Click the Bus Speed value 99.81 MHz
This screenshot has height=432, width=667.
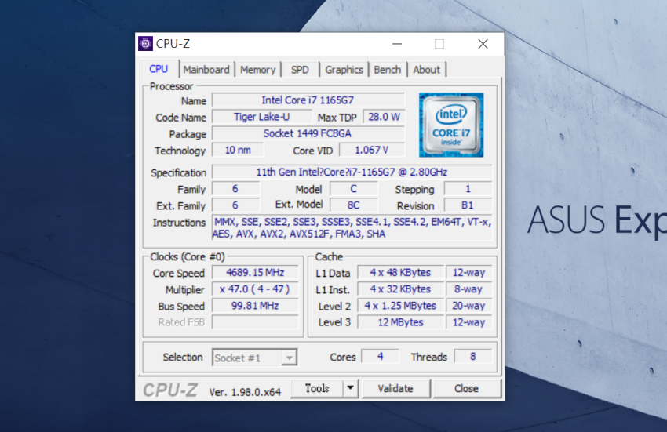[255, 306]
